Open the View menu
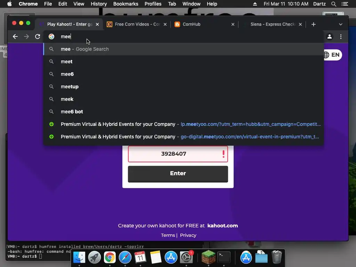This screenshot has width=356, height=267. 79,4
